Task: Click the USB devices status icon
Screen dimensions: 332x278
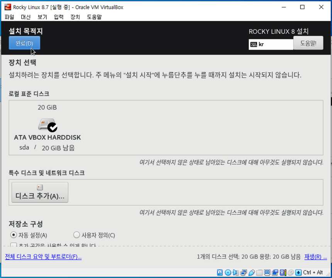Action: pos(252,273)
